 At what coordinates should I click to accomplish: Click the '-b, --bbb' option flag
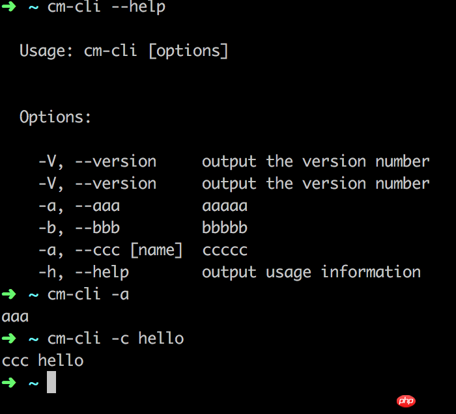79,228
